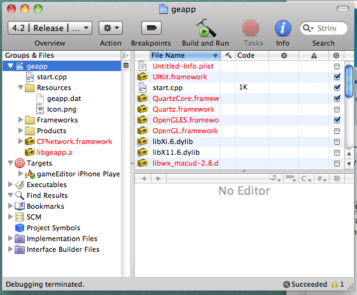Screen dimensions: 357x295
Task: Open the class C popup menu
Action: point(306,179)
